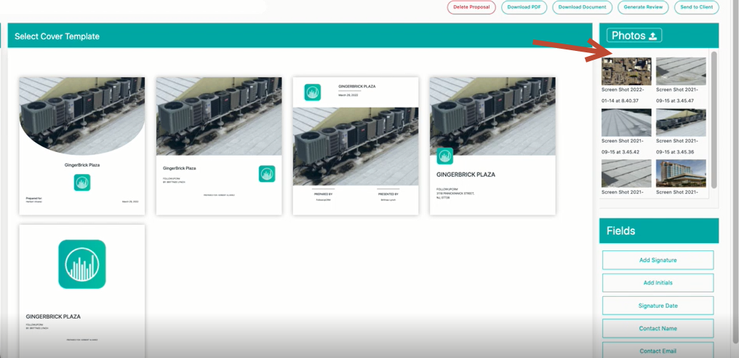739x358 pixels.
Task: Download the proposal as PDF
Action: pyautogui.click(x=524, y=7)
